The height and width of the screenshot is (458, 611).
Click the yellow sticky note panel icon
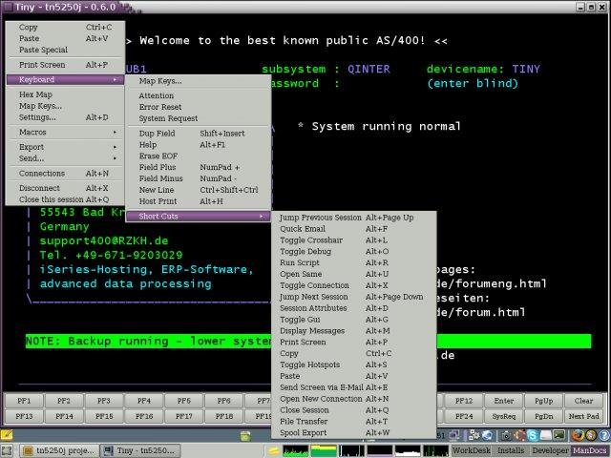tap(7, 435)
